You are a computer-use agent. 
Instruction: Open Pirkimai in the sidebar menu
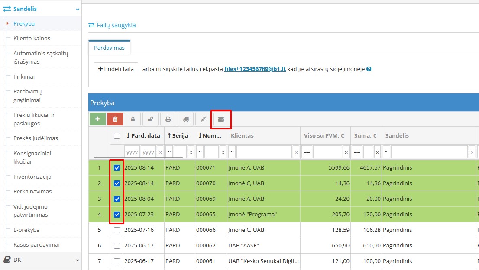coord(24,77)
